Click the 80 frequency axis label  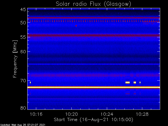coord(23,108)
